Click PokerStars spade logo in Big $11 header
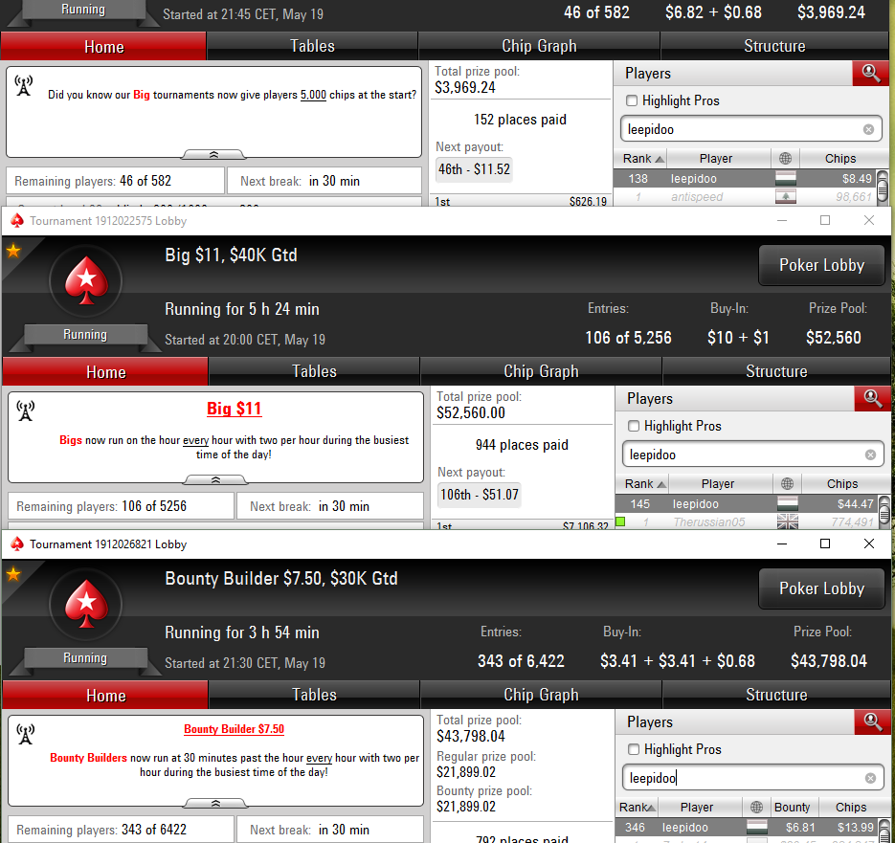This screenshot has height=843, width=895. [86, 280]
